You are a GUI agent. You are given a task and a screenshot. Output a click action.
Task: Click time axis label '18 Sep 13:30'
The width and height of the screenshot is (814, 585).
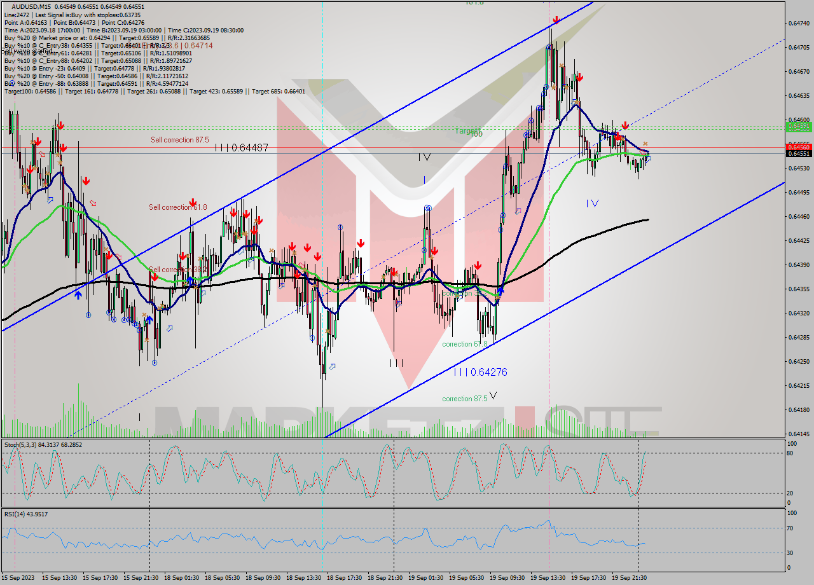[x=304, y=578]
